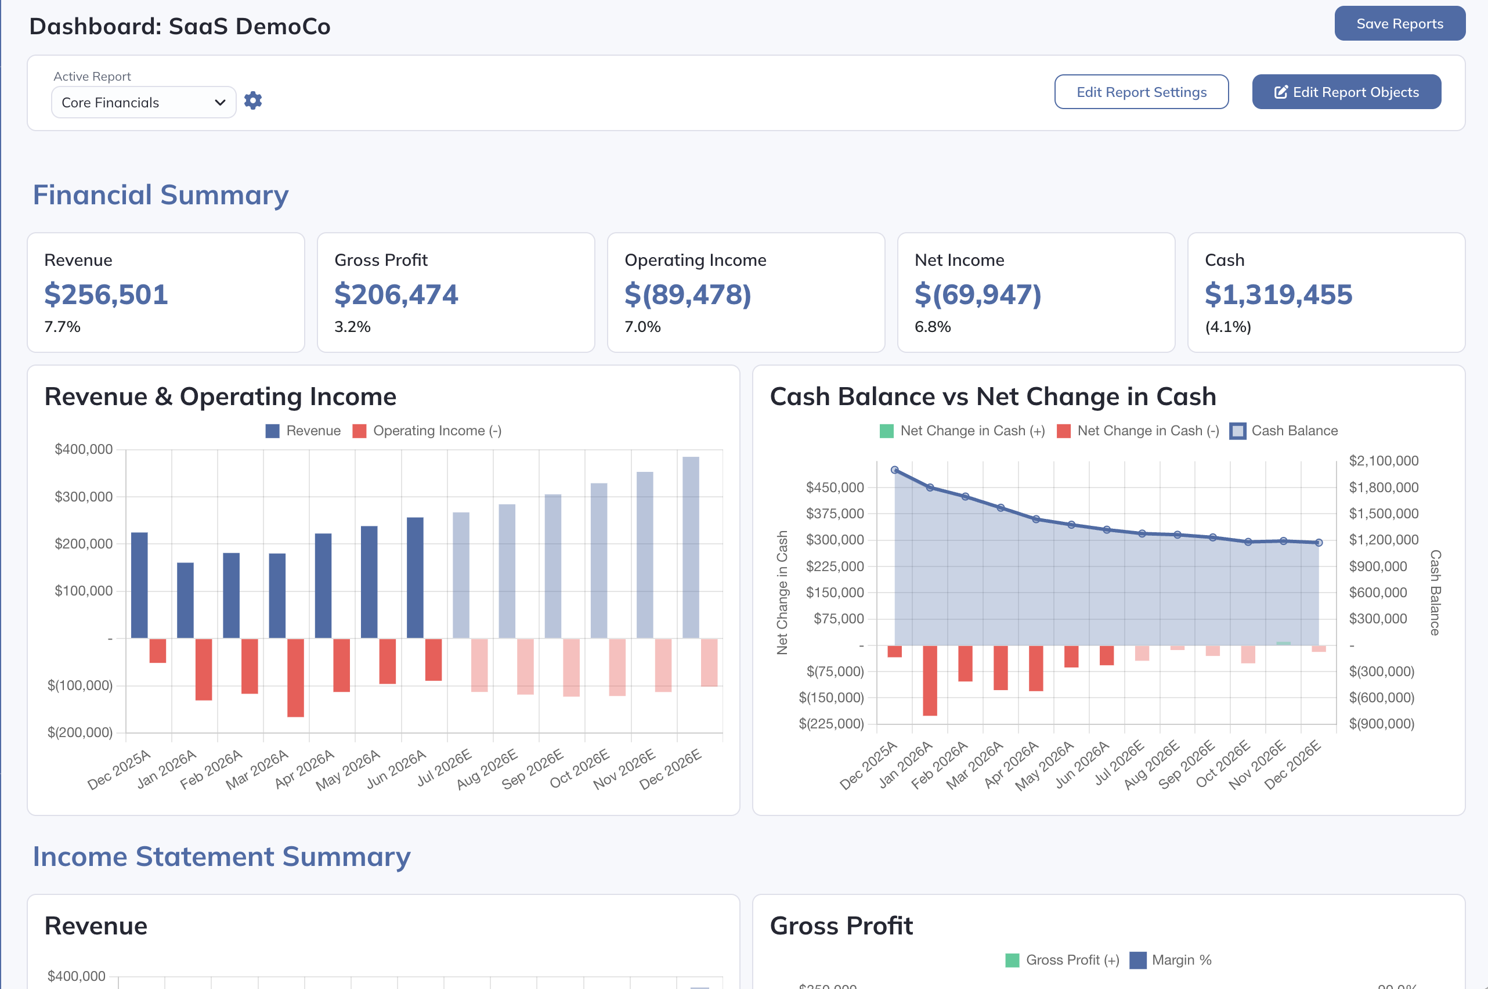Click the report settings gear icon

253,101
